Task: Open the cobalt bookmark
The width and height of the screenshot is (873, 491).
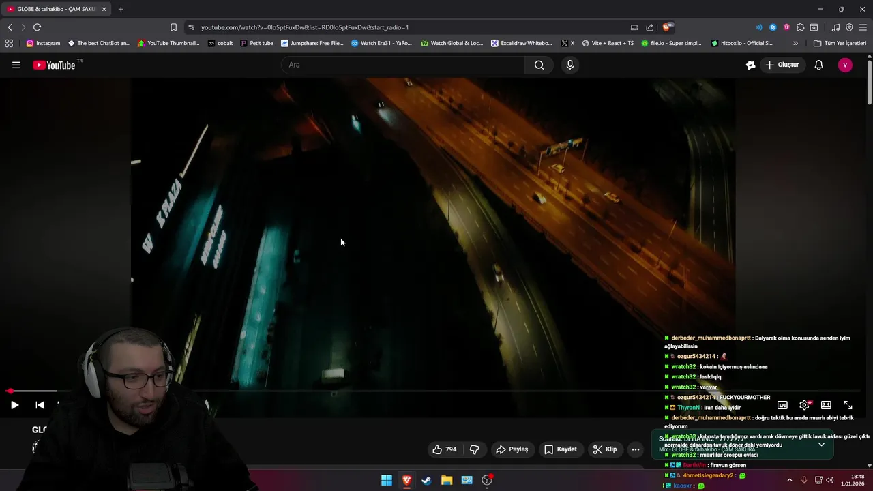Action: pos(220,43)
